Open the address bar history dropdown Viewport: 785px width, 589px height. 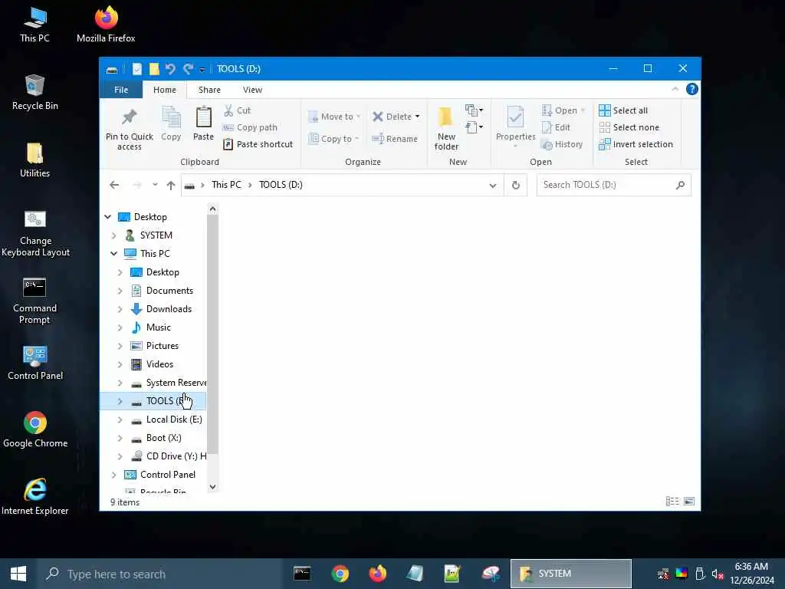493,186
